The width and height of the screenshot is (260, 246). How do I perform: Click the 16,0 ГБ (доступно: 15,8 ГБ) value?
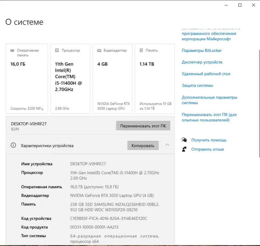coord(94,187)
